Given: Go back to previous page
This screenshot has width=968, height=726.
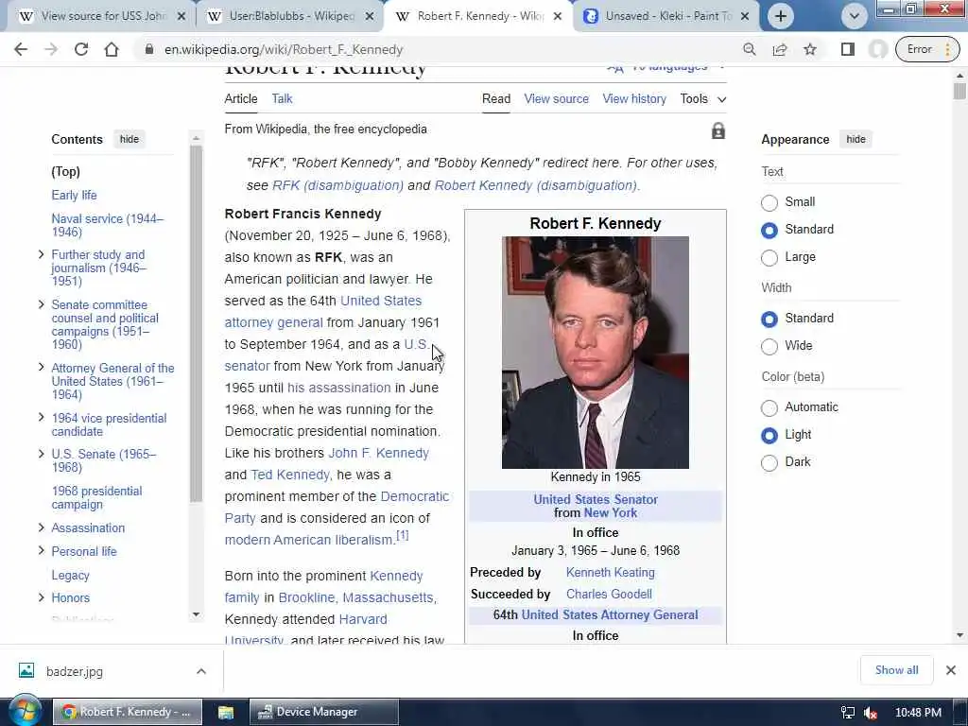Looking at the screenshot, I should (21, 49).
